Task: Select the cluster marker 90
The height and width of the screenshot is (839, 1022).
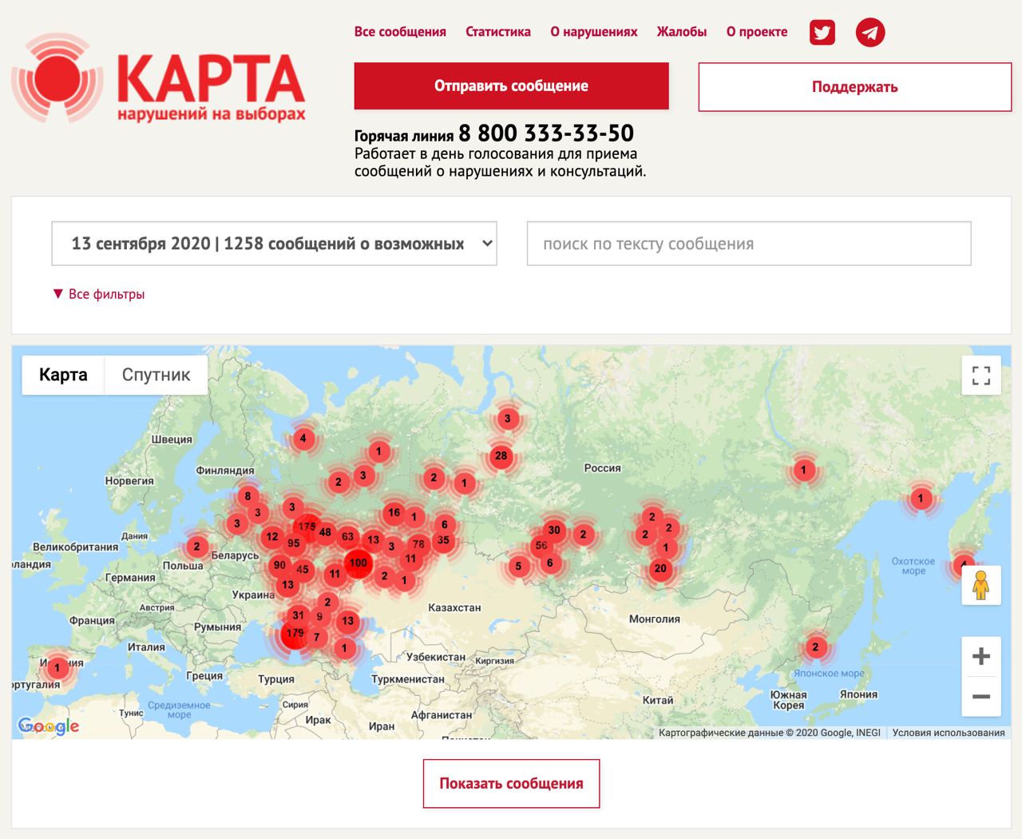Action: click(x=279, y=565)
